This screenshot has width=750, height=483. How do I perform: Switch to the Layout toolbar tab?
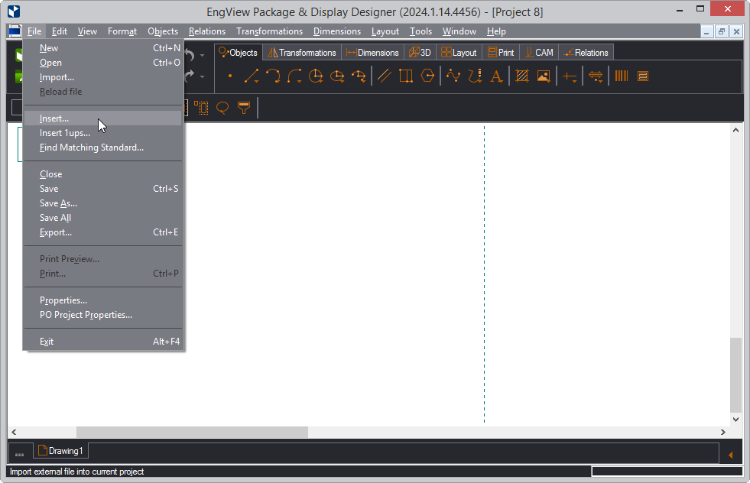[x=459, y=53]
